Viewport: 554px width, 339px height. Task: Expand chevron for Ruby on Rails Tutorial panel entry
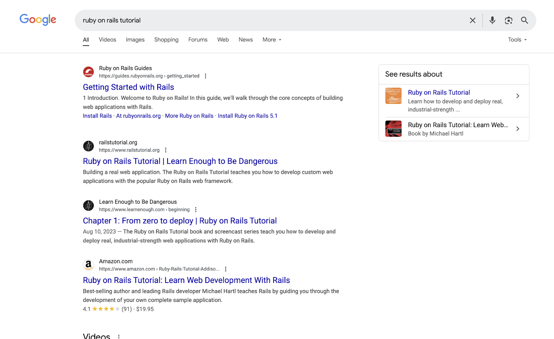[x=518, y=96]
